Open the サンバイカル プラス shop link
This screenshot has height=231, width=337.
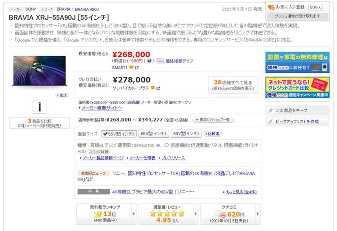click(131, 88)
